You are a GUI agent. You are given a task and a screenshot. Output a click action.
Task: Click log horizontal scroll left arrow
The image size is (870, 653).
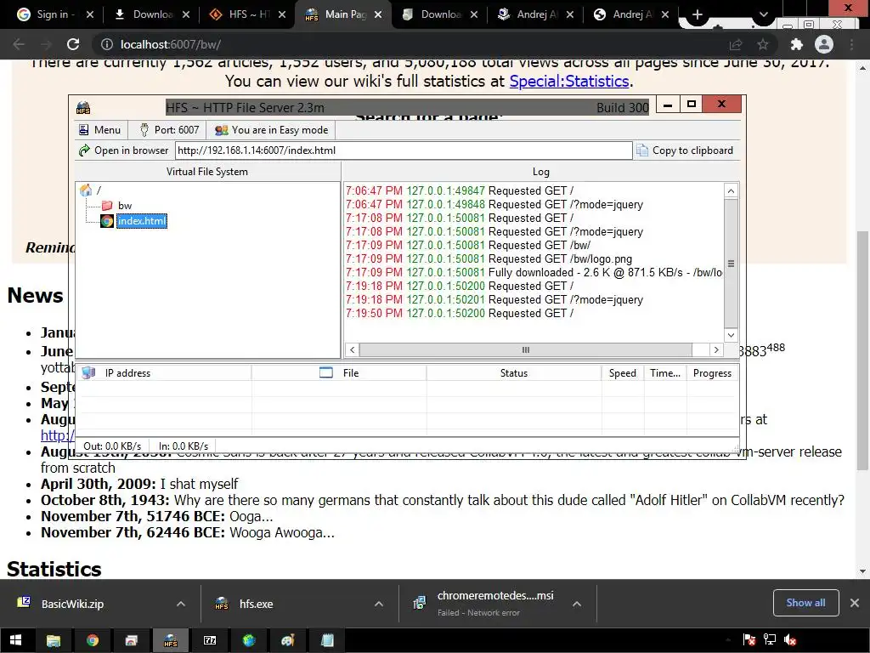pyautogui.click(x=352, y=349)
